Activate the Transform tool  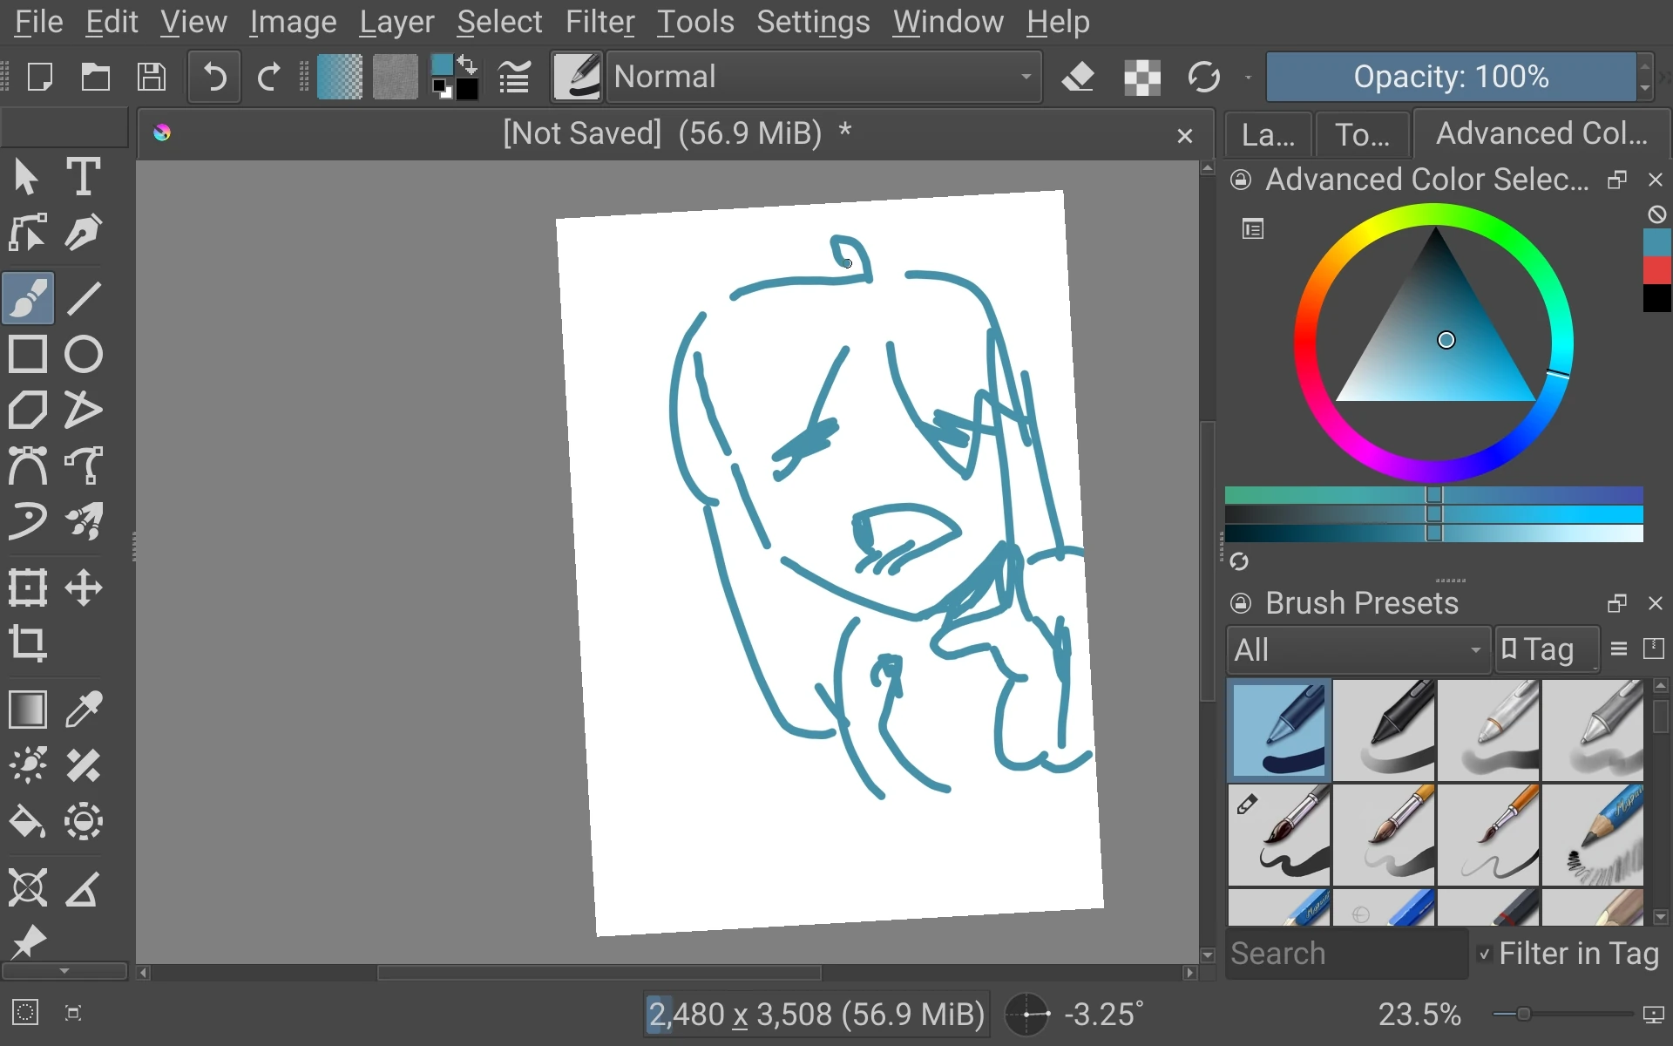[x=29, y=588]
